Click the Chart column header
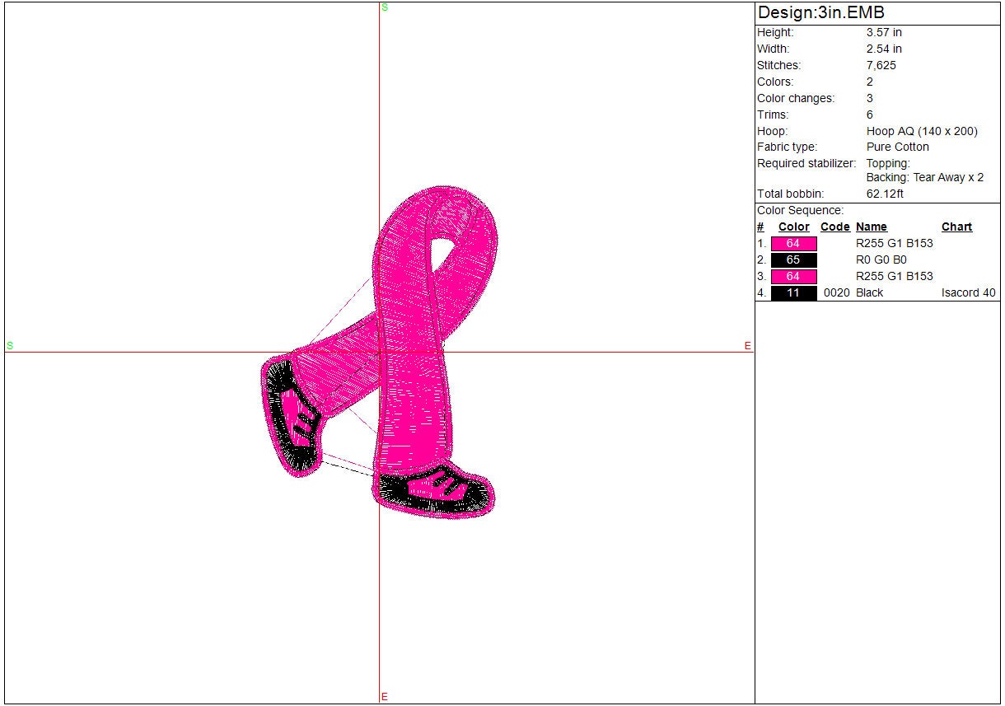 pyautogui.click(x=956, y=227)
